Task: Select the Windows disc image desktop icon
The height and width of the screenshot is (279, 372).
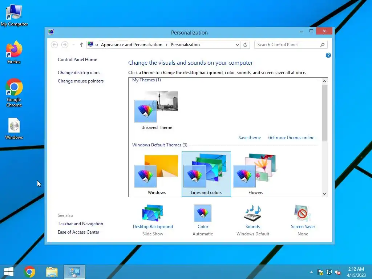Action: coord(14,129)
